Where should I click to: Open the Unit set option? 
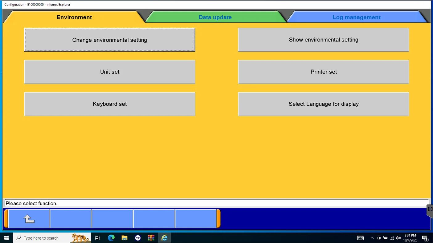(x=110, y=72)
